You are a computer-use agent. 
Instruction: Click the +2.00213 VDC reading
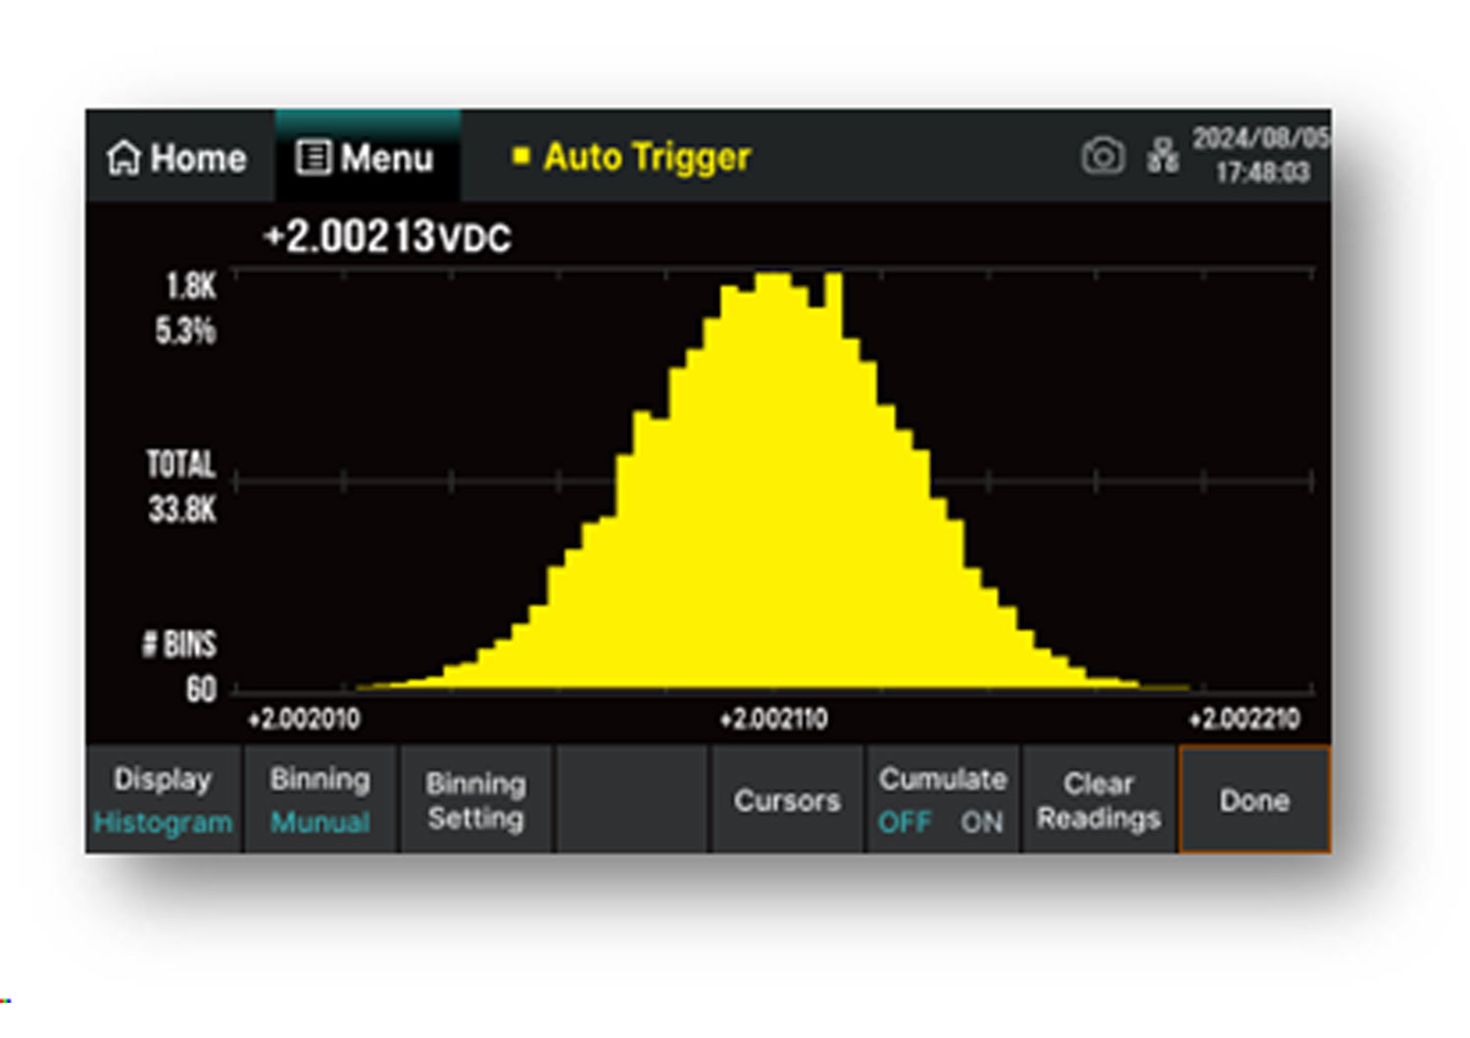tap(387, 237)
